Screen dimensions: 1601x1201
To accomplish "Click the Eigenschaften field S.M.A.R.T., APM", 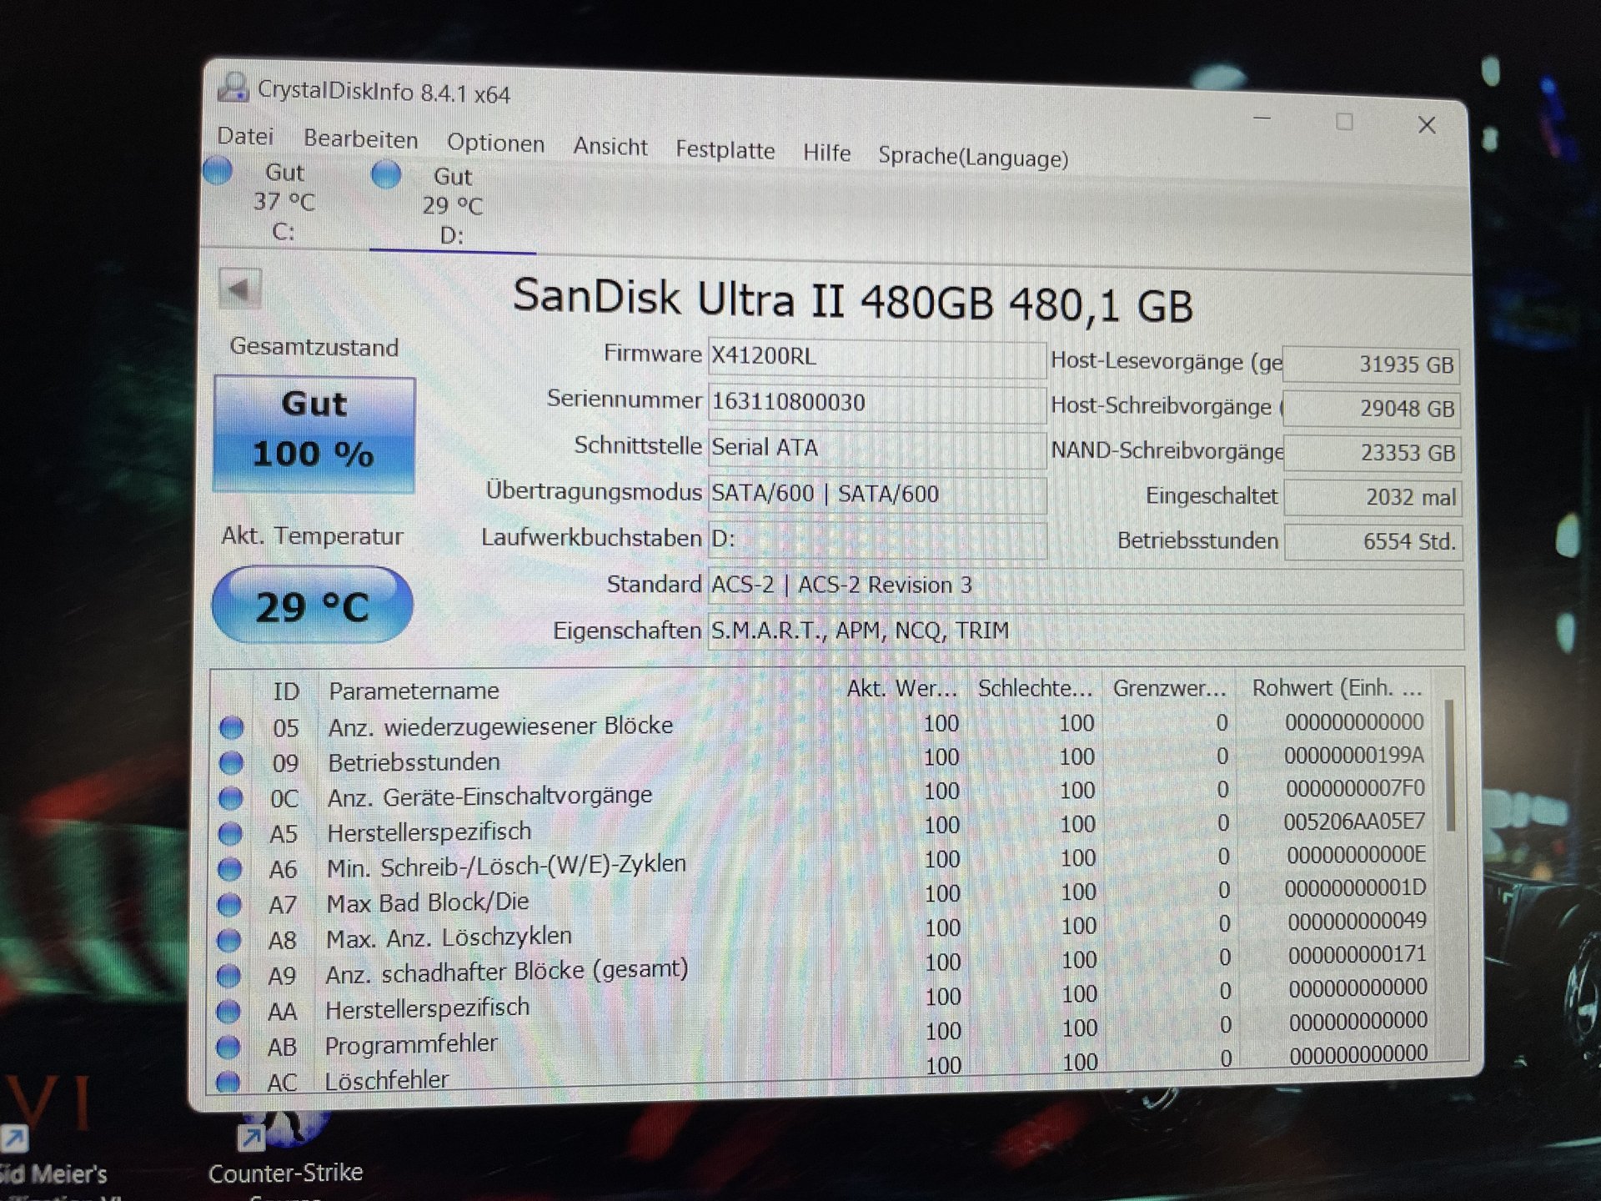I will 1085,631.
